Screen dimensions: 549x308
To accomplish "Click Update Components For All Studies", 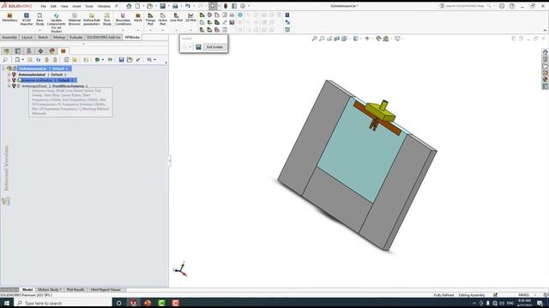I will click(56, 23).
